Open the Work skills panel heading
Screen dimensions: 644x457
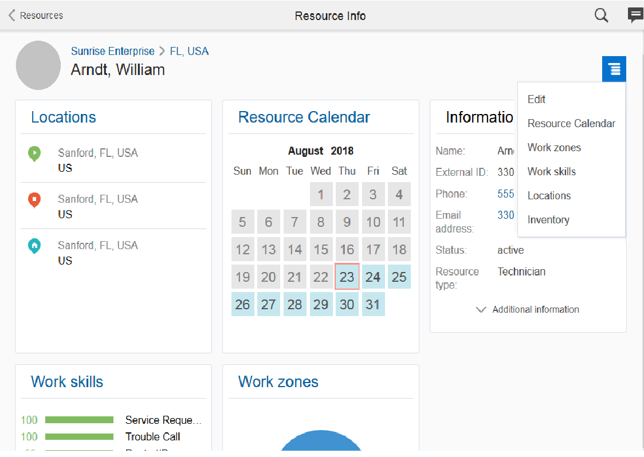coord(67,382)
